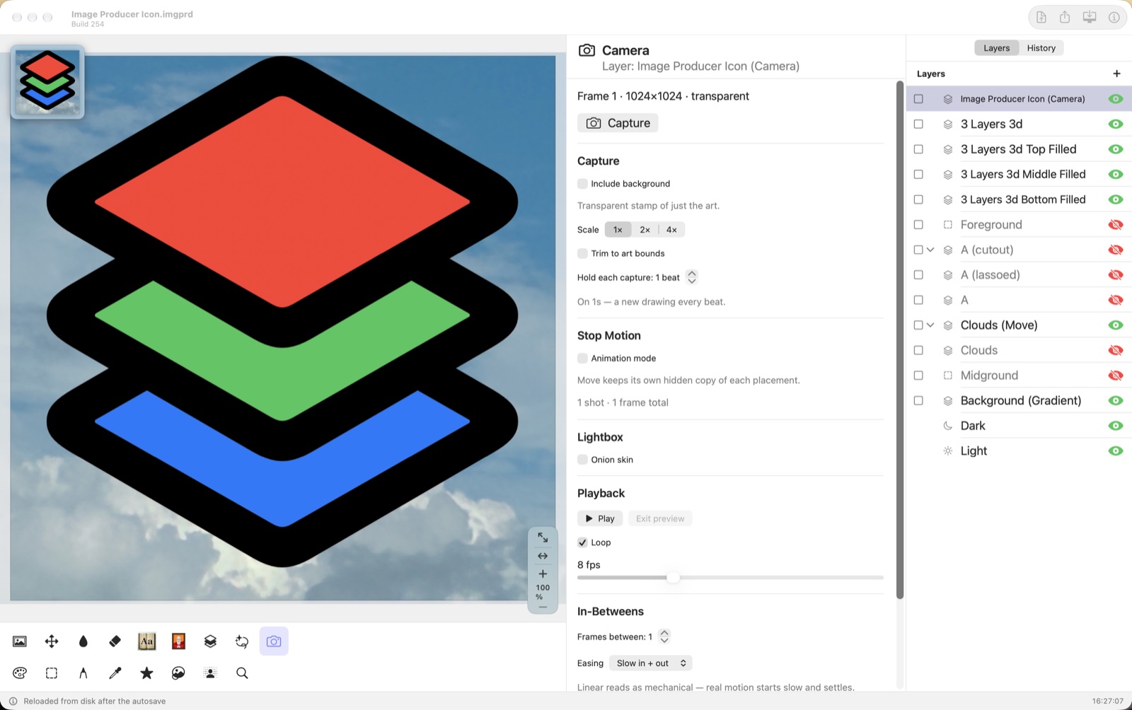The height and width of the screenshot is (710, 1132).
Task: Select the 2x scale option
Action: [x=645, y=230]
